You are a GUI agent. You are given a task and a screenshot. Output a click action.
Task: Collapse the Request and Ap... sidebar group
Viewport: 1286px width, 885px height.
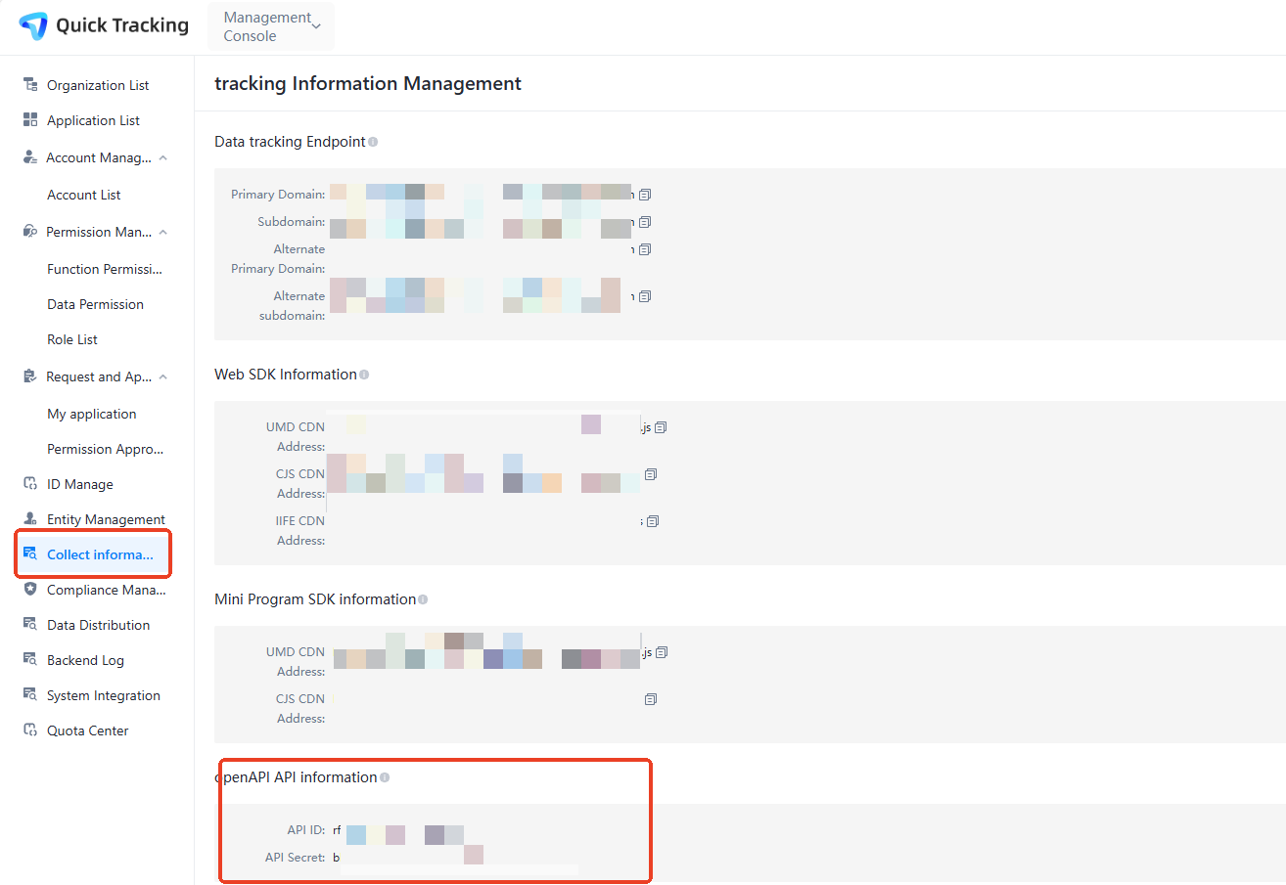click(x=163, y=376)
